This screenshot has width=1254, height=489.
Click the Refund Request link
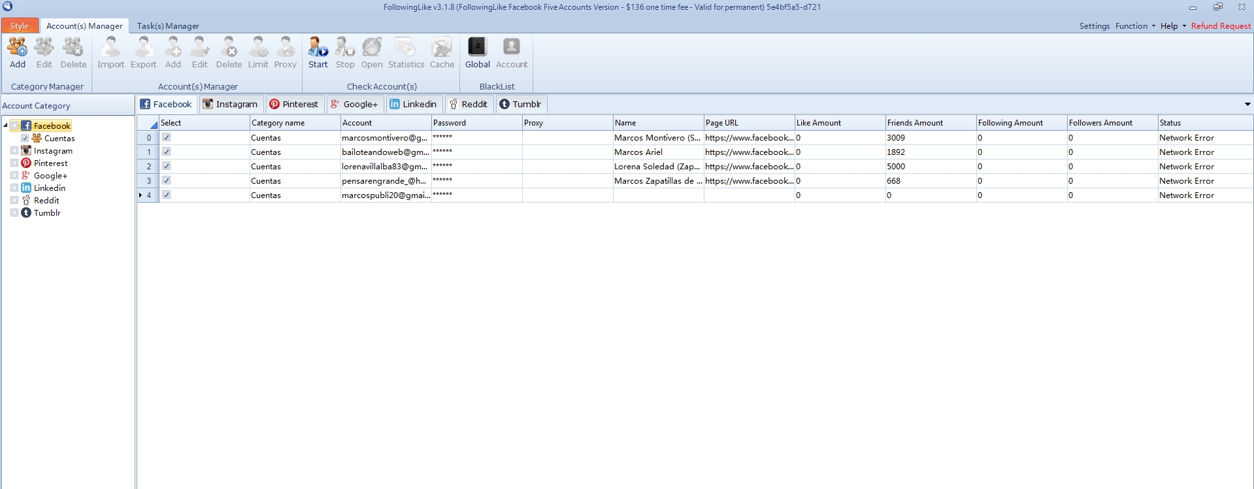point(1220,26)
